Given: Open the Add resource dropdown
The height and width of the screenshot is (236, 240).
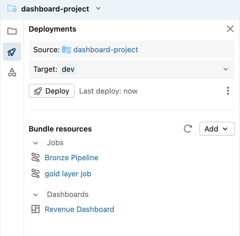Looking at the screenshot, I should (217, 129).
